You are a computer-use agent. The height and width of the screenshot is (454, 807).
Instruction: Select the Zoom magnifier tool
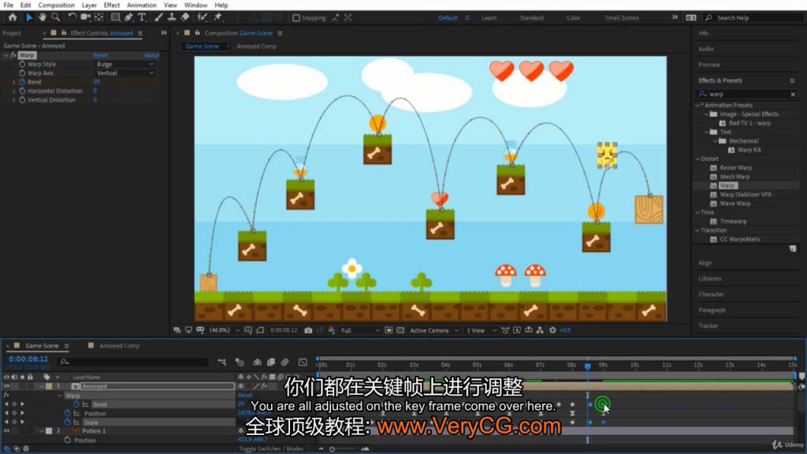click(x=55, y=17)
